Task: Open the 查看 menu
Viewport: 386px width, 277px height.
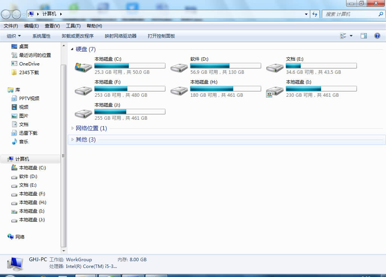Action: point(52,26)
